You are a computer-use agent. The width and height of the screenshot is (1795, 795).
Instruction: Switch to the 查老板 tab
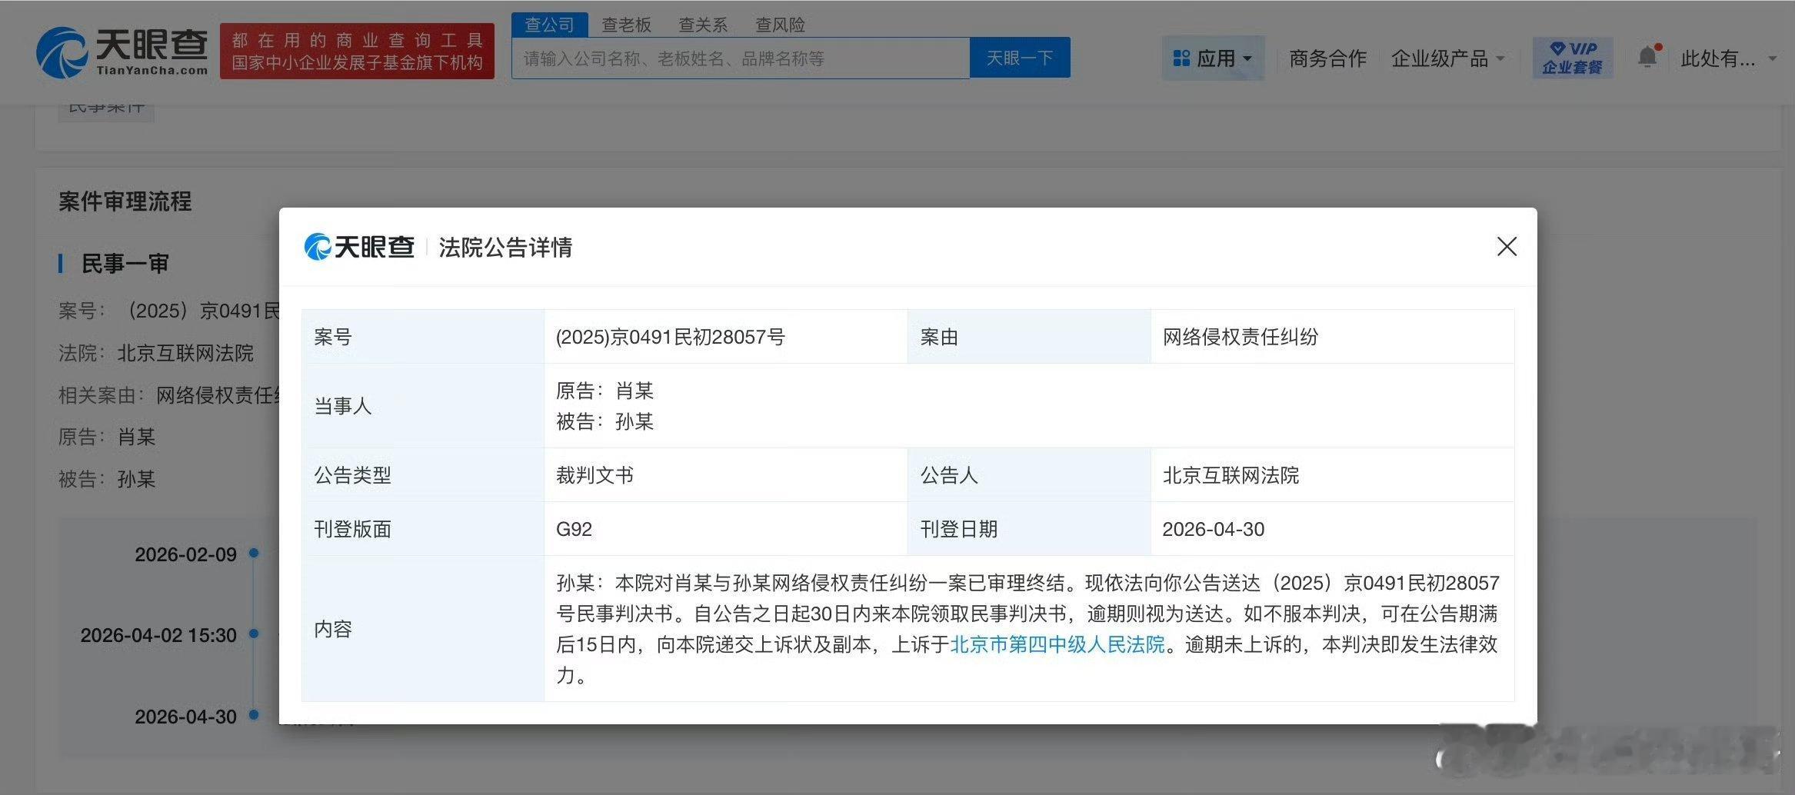pyautogui.click(x=628, y=24)
